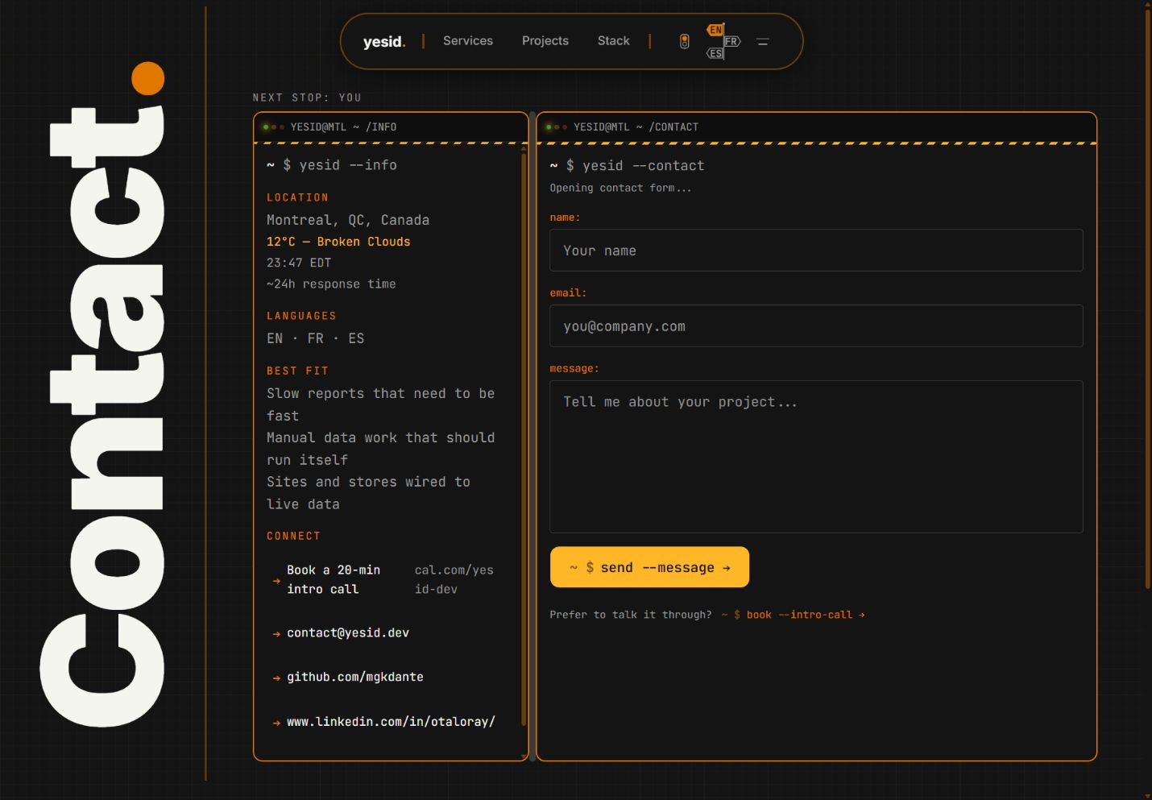Open the hamburger menu icon
1152x800 pixels.
coord(763,42)
